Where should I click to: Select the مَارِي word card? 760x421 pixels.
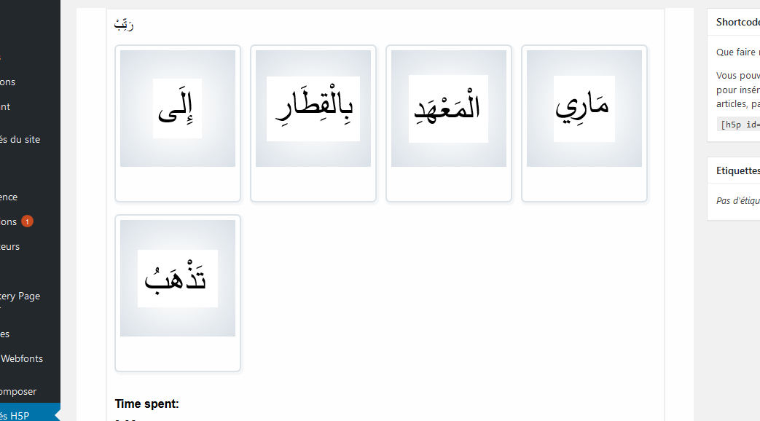pyautogui.click(x=584, y=124)
